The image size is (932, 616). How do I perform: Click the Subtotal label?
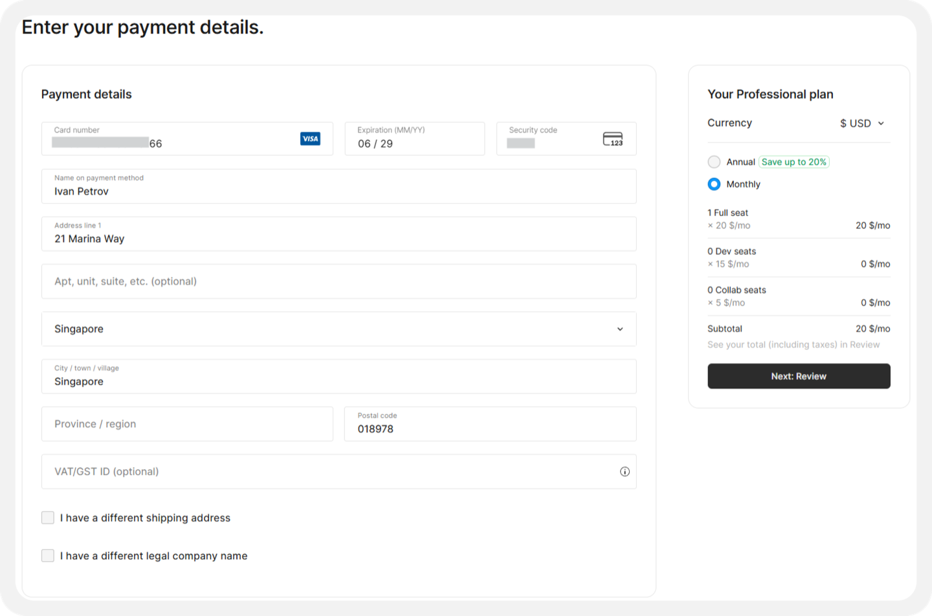pos(725,329)
